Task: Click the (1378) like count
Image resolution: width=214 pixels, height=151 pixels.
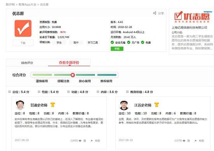Action: pyautogui.click(x=178, y=141)
